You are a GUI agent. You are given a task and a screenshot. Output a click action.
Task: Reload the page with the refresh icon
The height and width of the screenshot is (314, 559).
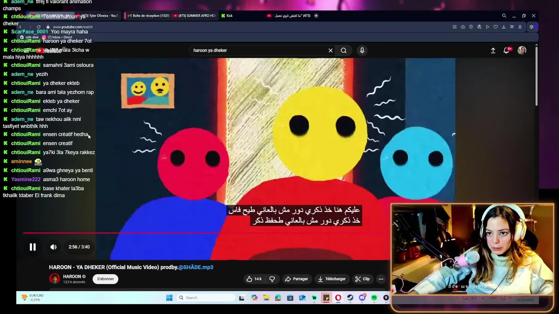pos(38,27)
